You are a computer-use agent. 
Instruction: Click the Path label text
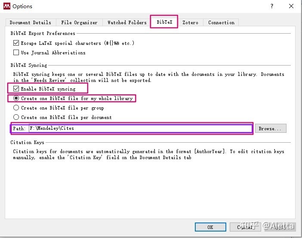19,128
